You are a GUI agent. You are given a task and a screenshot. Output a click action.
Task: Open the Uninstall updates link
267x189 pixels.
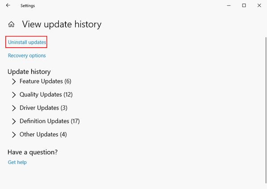pyautogui.click(x=27, y=42)
